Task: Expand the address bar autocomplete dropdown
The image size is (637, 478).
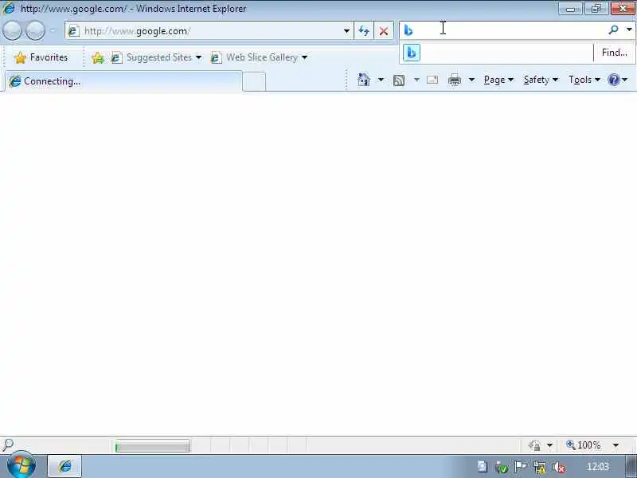Action: 346,31
